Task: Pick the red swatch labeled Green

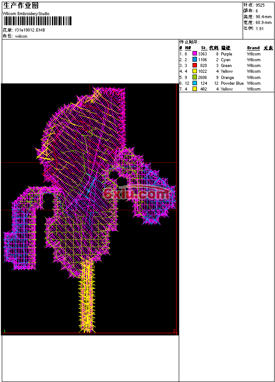Action: pyautogui.click(x=194, y=65)
